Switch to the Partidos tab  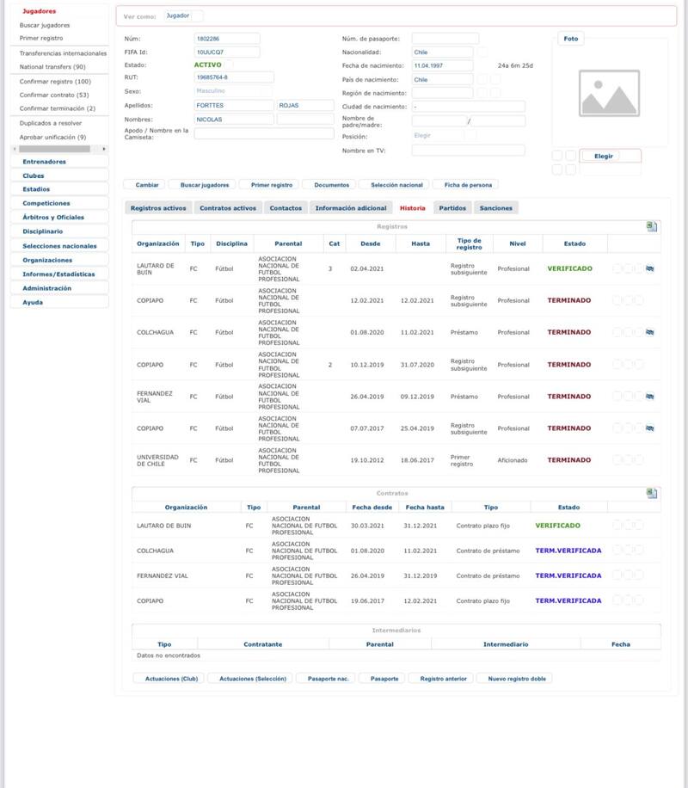point(452,208)
